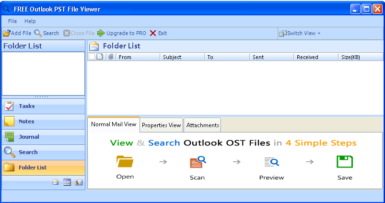Screen dimensions: 385x203
Task: Sort by the Size(KB) column header
Action: pos(361,57)
